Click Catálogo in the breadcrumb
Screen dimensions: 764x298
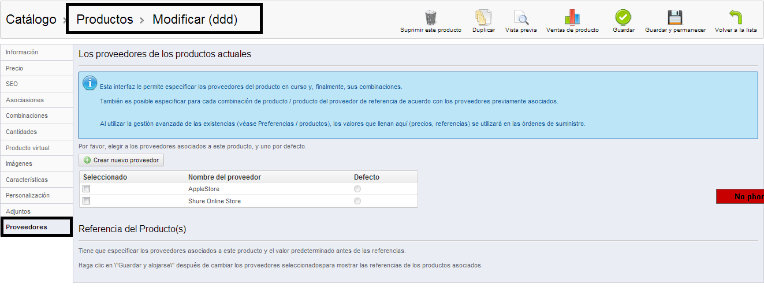tap(31, 19)
